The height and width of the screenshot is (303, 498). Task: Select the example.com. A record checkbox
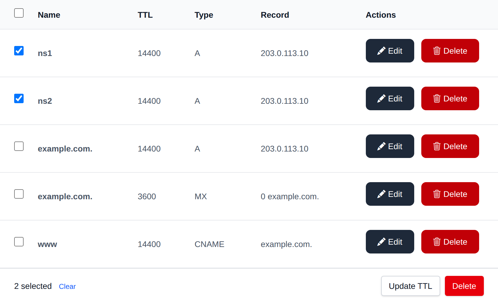point(19,146)
